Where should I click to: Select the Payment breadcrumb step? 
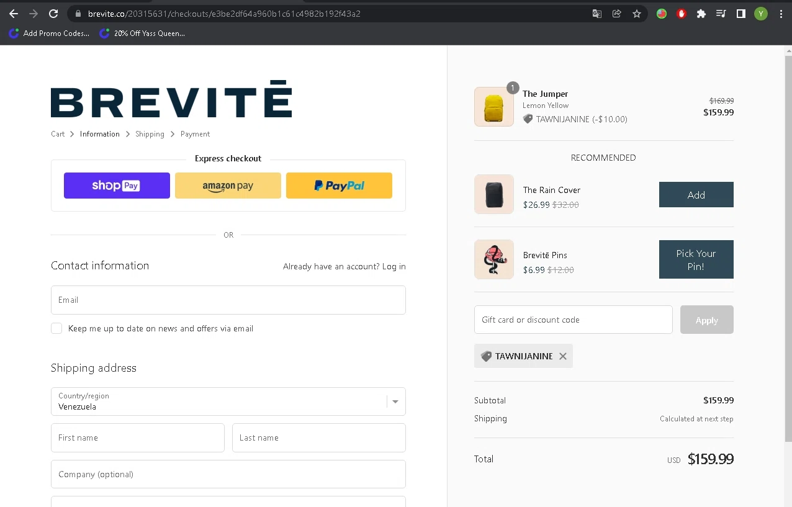(195, 134)
